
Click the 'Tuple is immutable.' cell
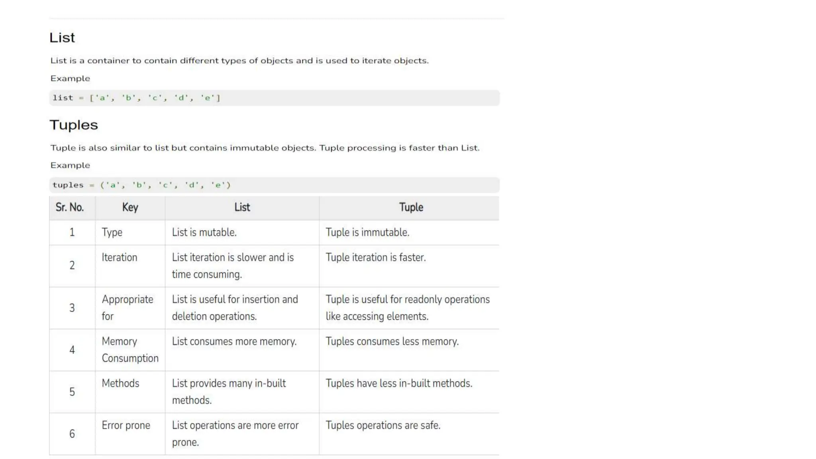tap(409, 233)
